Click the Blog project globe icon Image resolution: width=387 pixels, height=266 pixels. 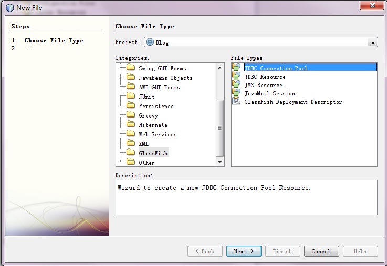[150, 42]
